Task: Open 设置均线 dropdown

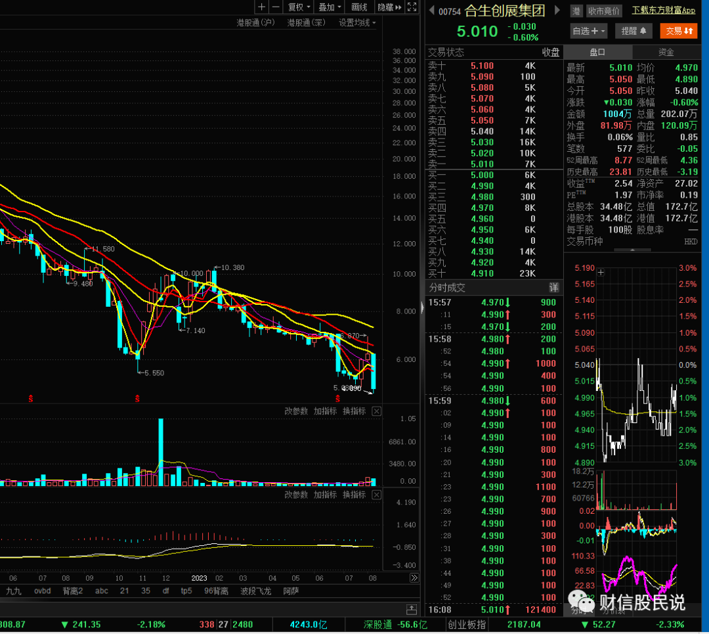Action: pyautogui.click(x=357, y=22)
